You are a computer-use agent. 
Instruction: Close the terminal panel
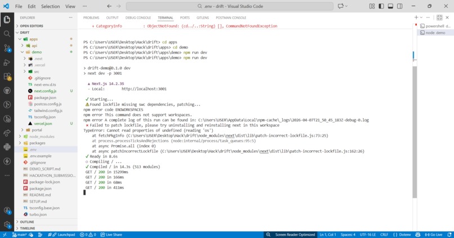point(447,17)
